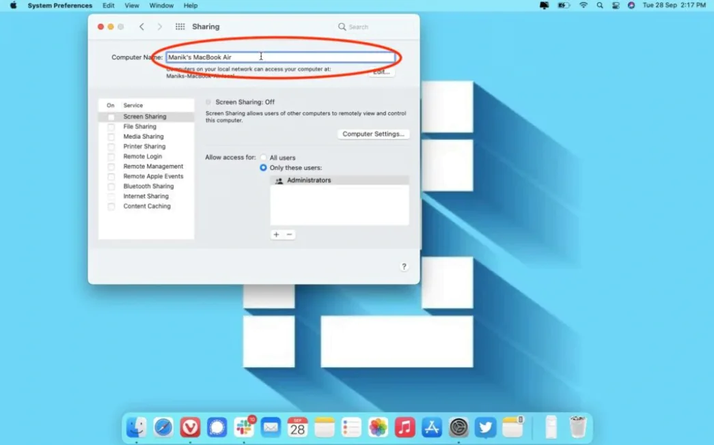
Task: Open the battery status menu
Action: pyautogui.click(x=563, y=5)
